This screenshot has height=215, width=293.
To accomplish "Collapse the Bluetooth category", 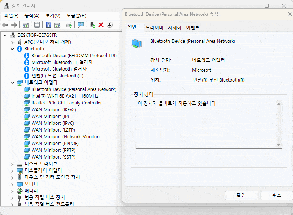I will [x=12, y=49].
